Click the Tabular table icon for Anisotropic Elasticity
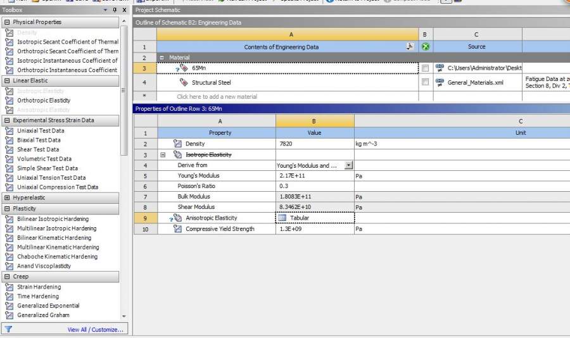570x338 pixels. (282, 218)
